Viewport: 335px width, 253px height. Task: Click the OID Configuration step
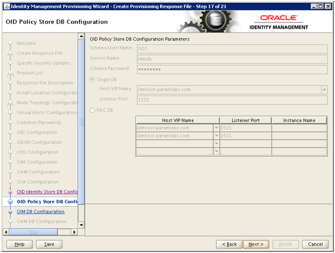(37, 132)
